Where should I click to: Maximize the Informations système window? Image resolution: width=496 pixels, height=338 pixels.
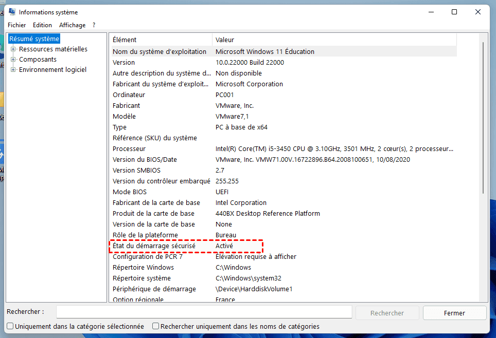click(454, 12)
